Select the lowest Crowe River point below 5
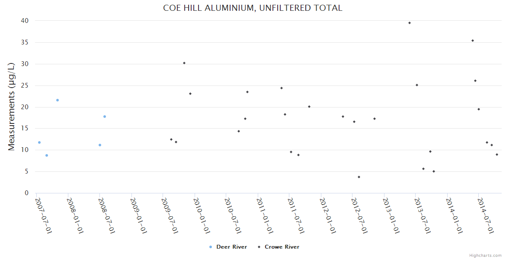The width and height of the screenshot is (506, 259). pos(359,177)
